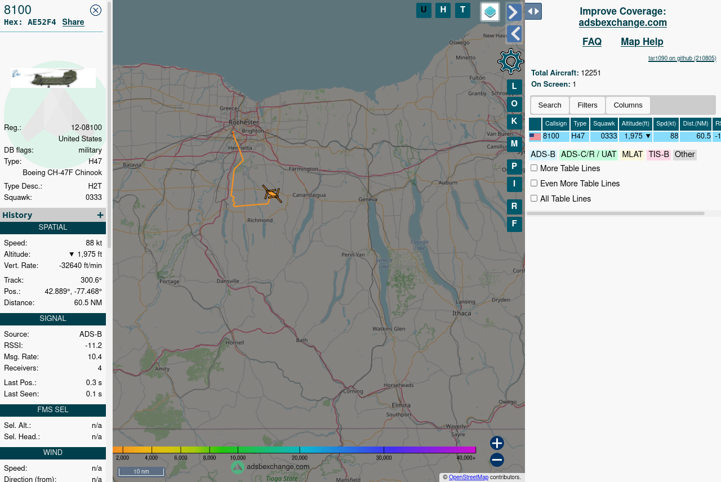Sort table by Altitude(ft) column
The height and width of the screenshot is (482, 721).
pos(636,124)
